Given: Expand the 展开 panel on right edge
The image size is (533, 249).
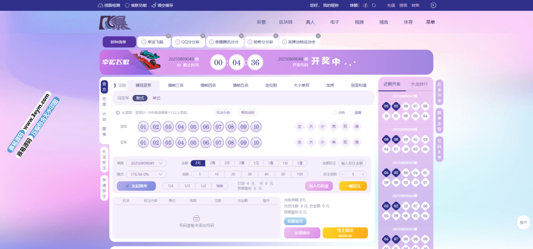Looking at the screenshot, I should tap(523, 222).
